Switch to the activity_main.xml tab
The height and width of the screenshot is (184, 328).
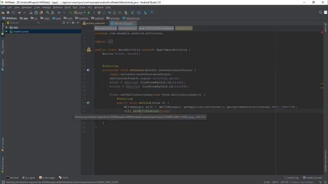point(95,23)
